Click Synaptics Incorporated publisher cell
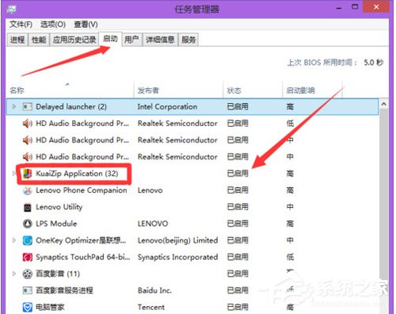This screenshot has height=314, width=396. (x=177, y=257)
